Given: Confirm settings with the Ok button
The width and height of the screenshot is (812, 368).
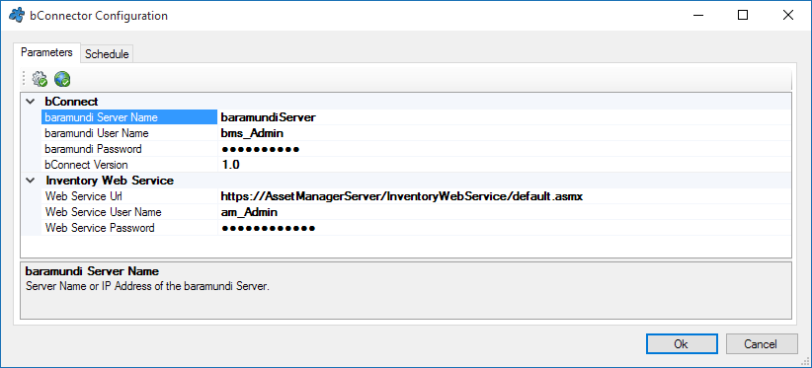Looking at the screenshot, I should pos(681,343).
